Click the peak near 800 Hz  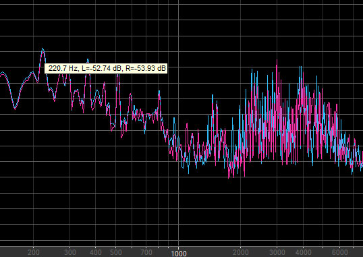pyautogui.click(x=159, y=92)
